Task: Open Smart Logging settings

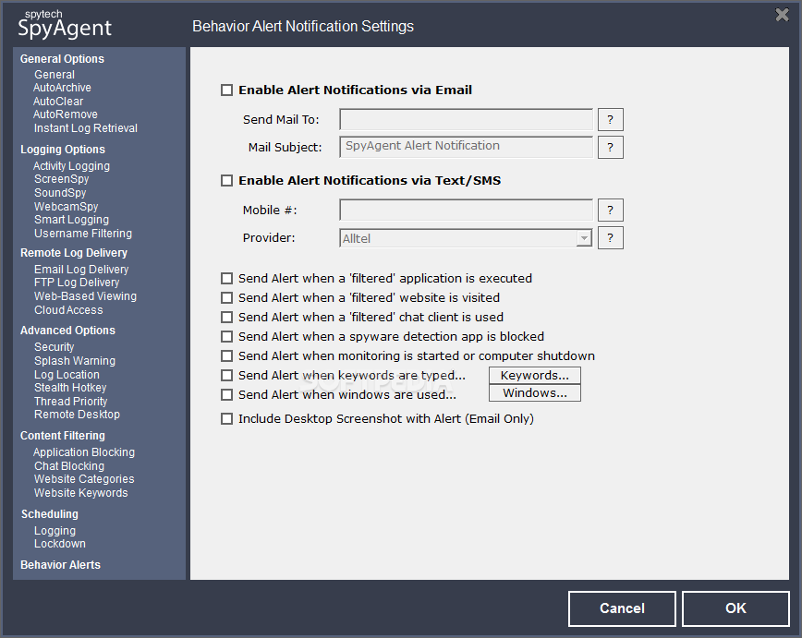Action: [x=71, y=220]
